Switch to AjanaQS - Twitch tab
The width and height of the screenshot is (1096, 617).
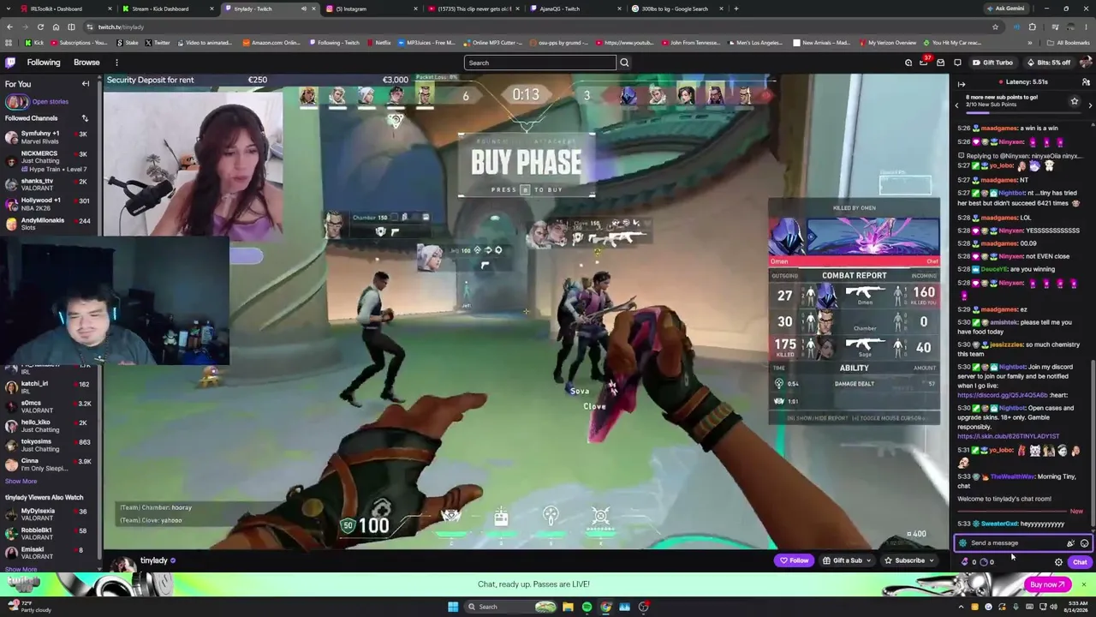574,9
